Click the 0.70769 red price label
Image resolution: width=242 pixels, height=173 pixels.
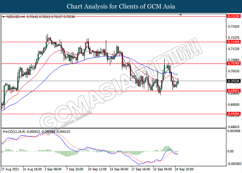[234, 63]
